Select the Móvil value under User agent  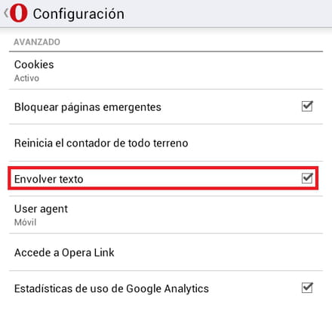click(26, 223)
